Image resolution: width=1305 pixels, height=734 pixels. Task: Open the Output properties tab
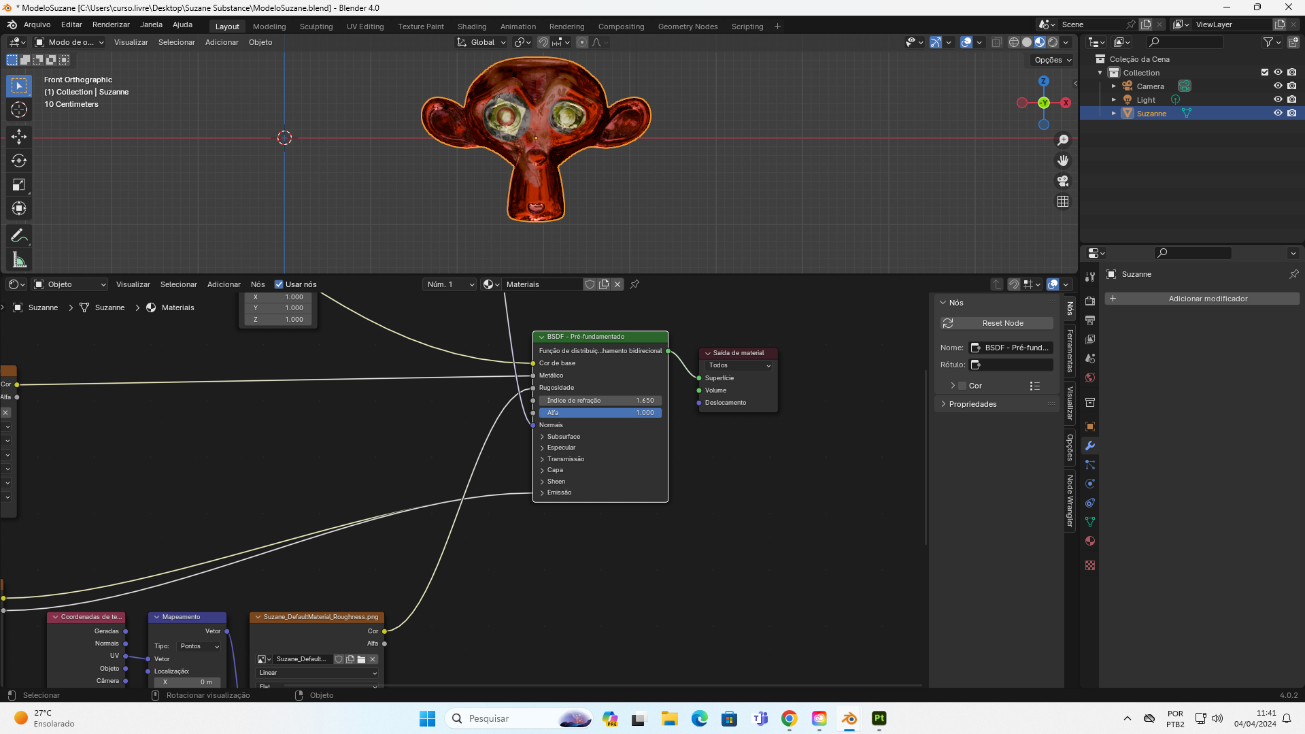click(x=1090, y=320)
